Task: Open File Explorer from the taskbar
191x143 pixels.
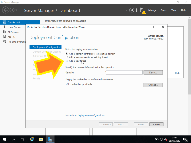Action: 41,139
